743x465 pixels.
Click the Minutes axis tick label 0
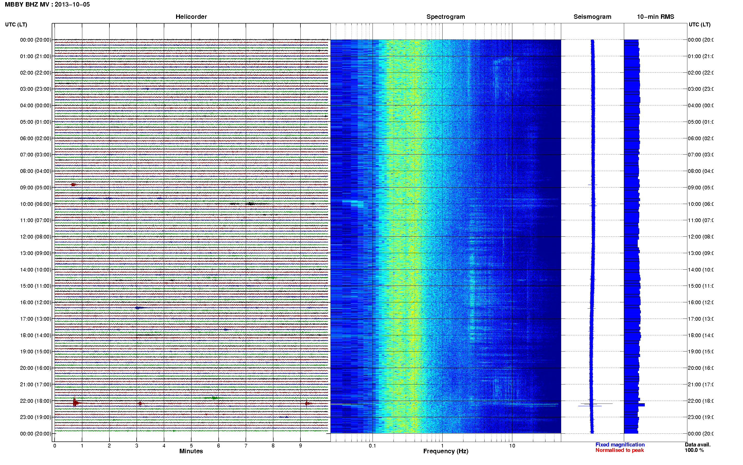coord(55,446)
